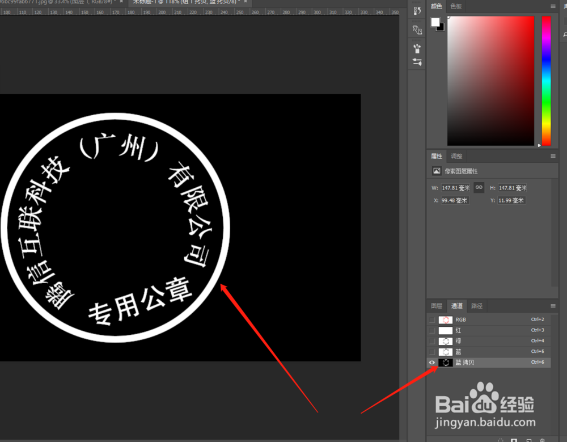The width and height of the screenshot is (567, 442).
Task: Switch to the 调整 tab
Action: pyautogui.click(x=456, y=156)
